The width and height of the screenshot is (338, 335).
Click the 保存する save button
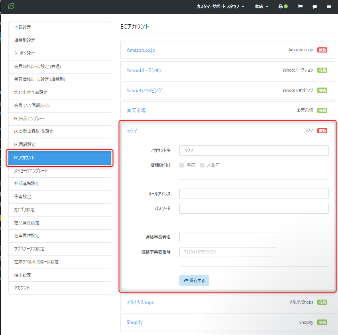[194, 280]
